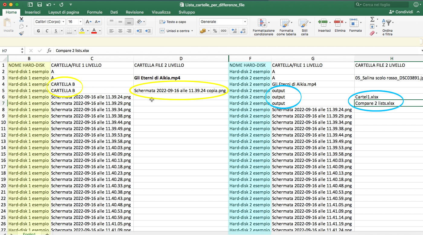The width and height of the screenshot is (423, 235).
Task: Increase font size with the larger A icon
Action: (89, 22)
